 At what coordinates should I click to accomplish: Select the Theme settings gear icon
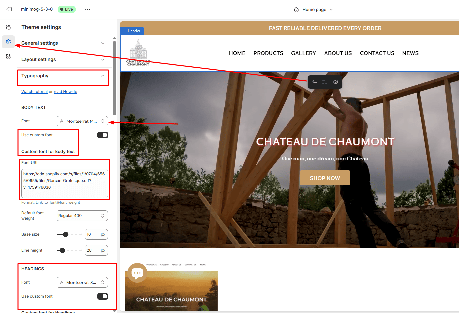[8, 42]
